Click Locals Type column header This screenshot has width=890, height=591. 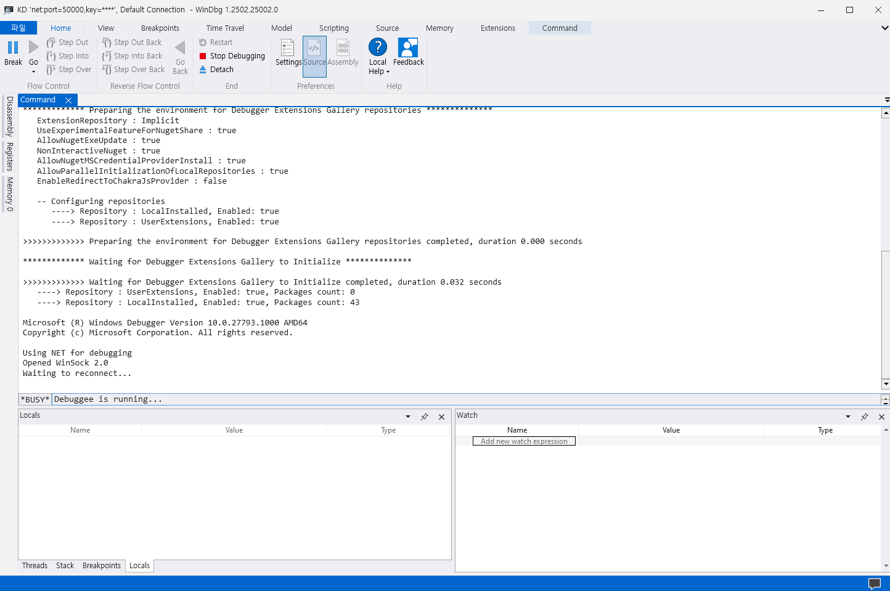click(x=388, y=430)
